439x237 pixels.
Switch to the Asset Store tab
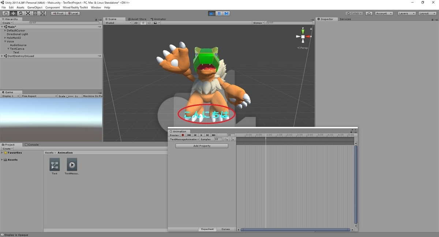tap(137, 19)
